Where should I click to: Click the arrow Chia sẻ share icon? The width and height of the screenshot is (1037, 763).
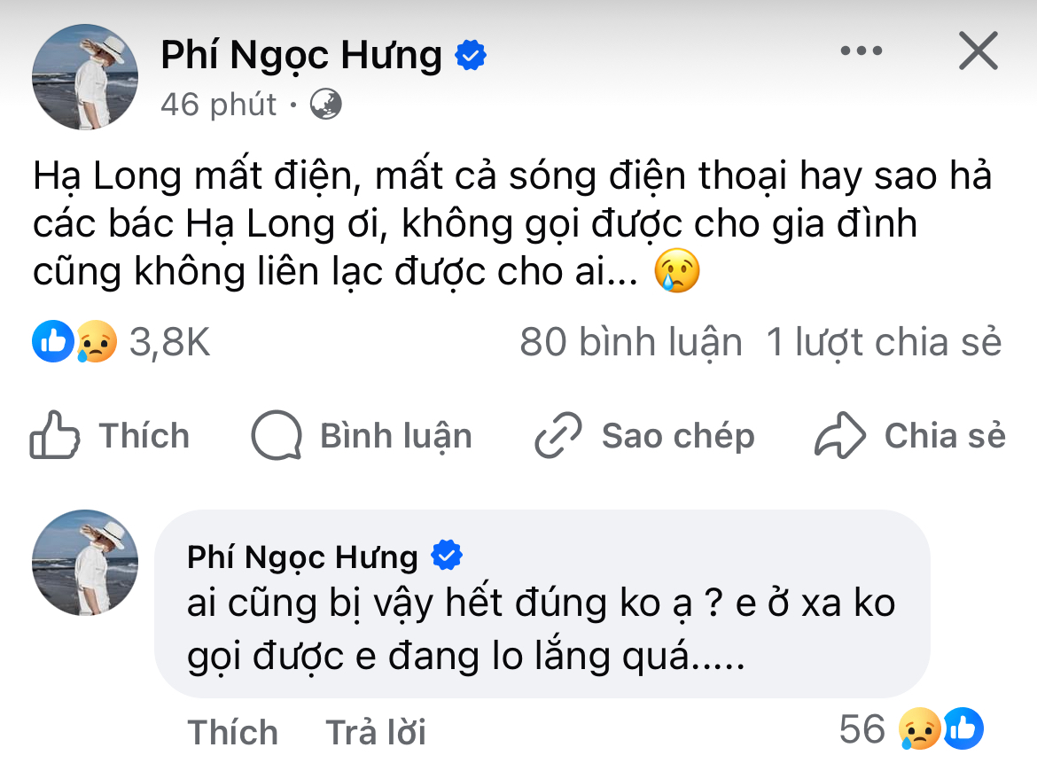point(839,436)
